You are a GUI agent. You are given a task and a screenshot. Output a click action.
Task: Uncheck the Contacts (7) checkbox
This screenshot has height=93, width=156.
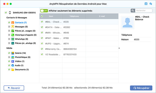click(9, 22)
